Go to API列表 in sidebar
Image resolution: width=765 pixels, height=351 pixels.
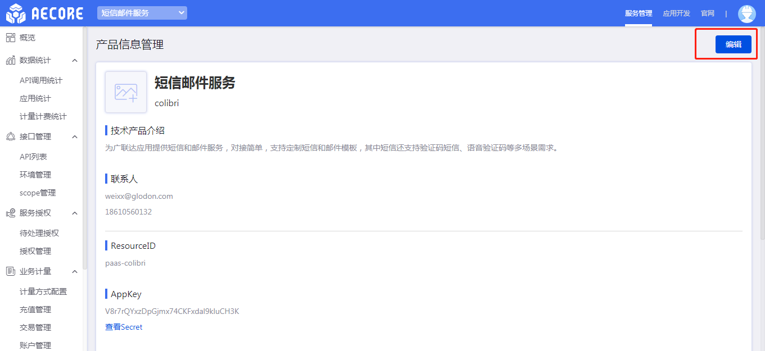point(33,157)
